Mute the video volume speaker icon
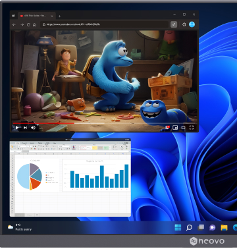237x249 pixels. 33,128
